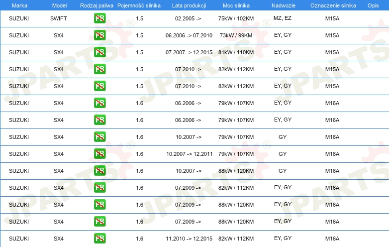Select SUZUKI brand cell in the SWIFT row
This screenshot has height=247, width=389.
click(x=19, y=18)
